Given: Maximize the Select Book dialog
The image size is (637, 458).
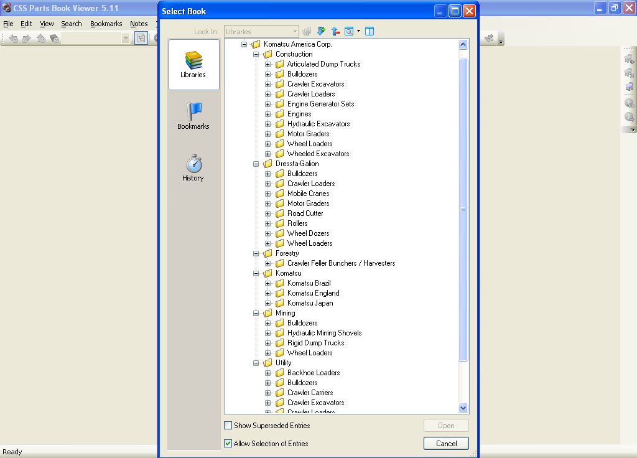Looking at the screenshot, I should point(455,11).
